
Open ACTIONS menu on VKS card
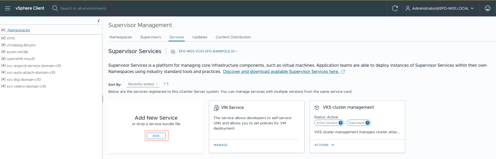(324, 145)
